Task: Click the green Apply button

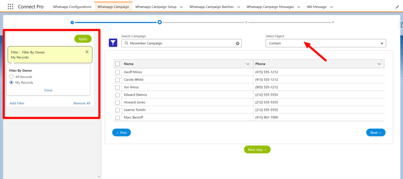Action: tap(83, 39)
